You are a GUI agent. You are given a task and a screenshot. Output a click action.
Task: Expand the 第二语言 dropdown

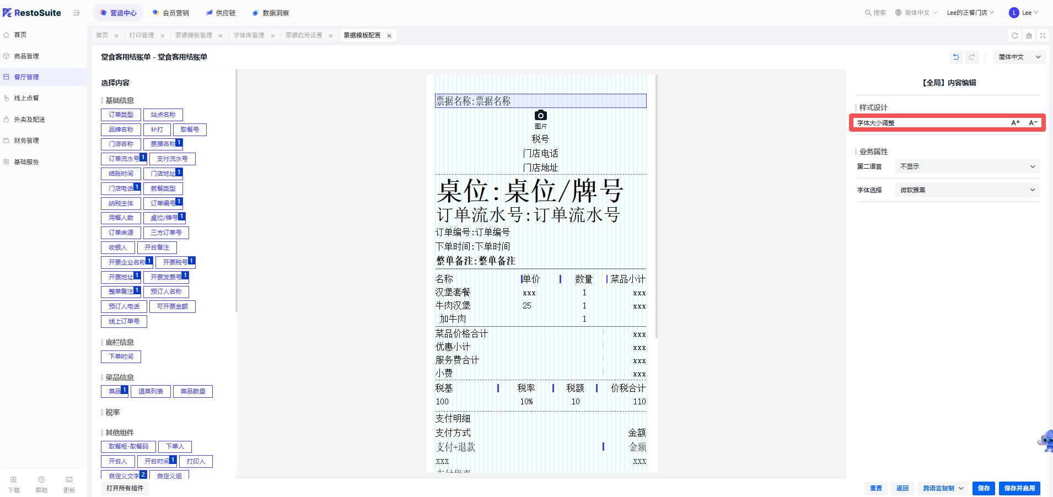pyautogui.click(x=966, y=166)
